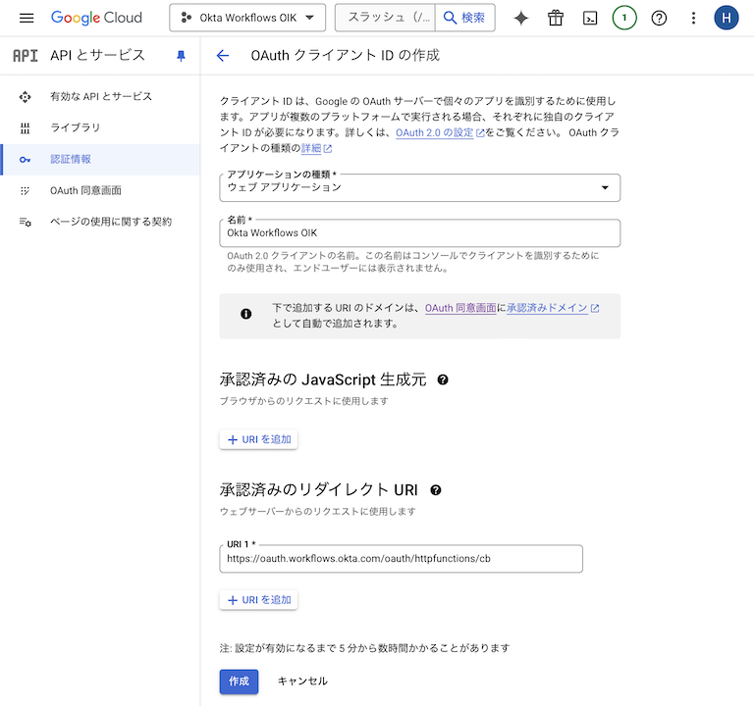Click the Gemini sparkle icon

point(521,18)
